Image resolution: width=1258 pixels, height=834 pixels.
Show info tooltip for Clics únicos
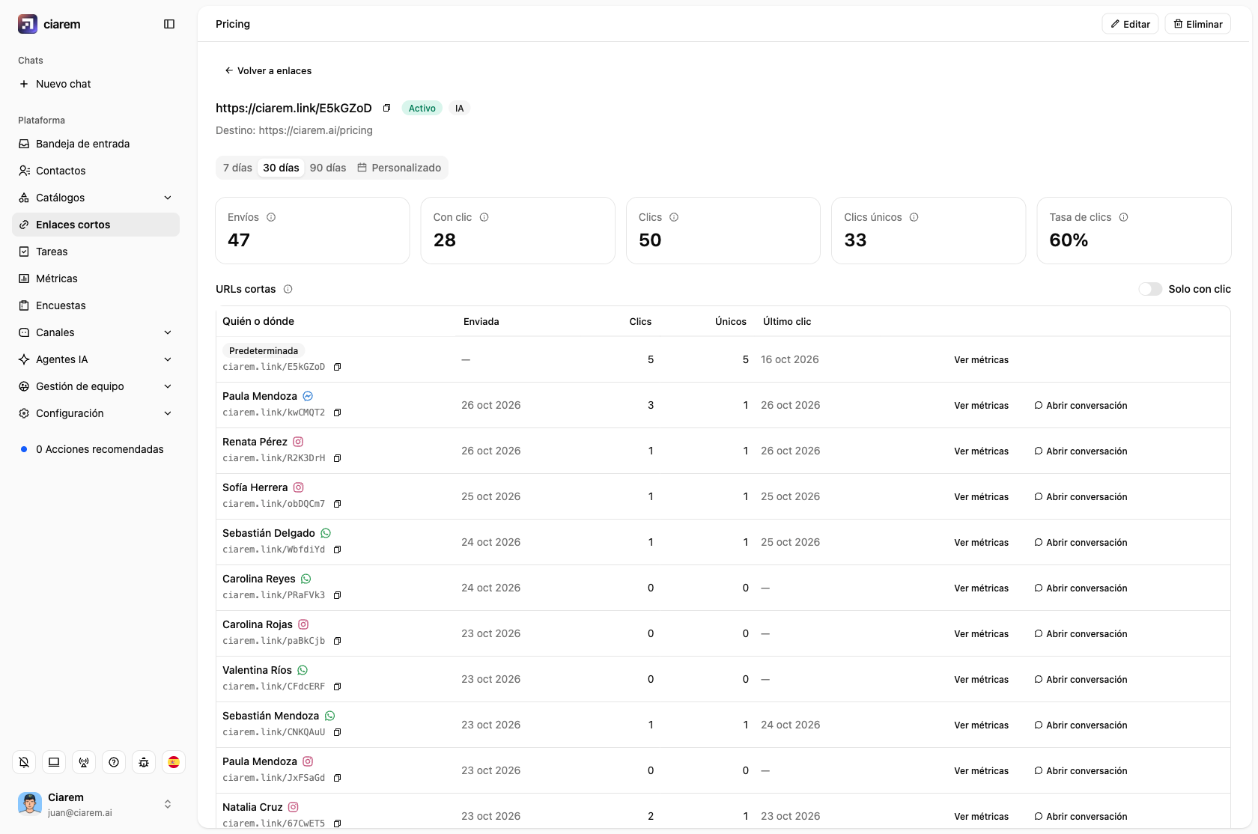tap(914, 217)
